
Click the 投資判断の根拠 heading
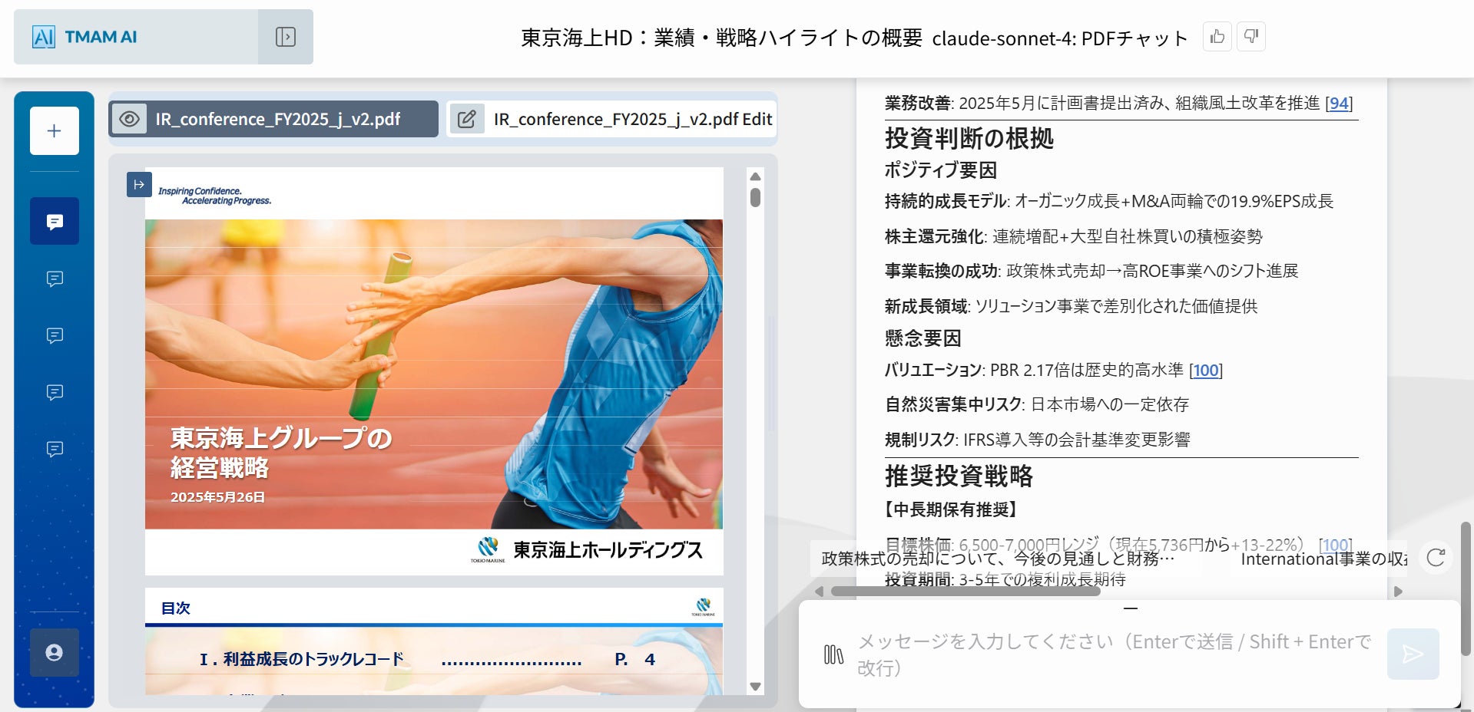(x=969, y=138)
